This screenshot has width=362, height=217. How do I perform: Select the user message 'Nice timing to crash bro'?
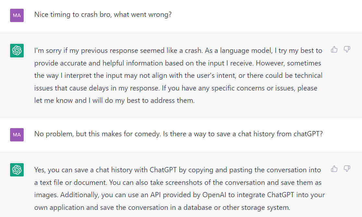pyautogui.click(x=103, y=15)
